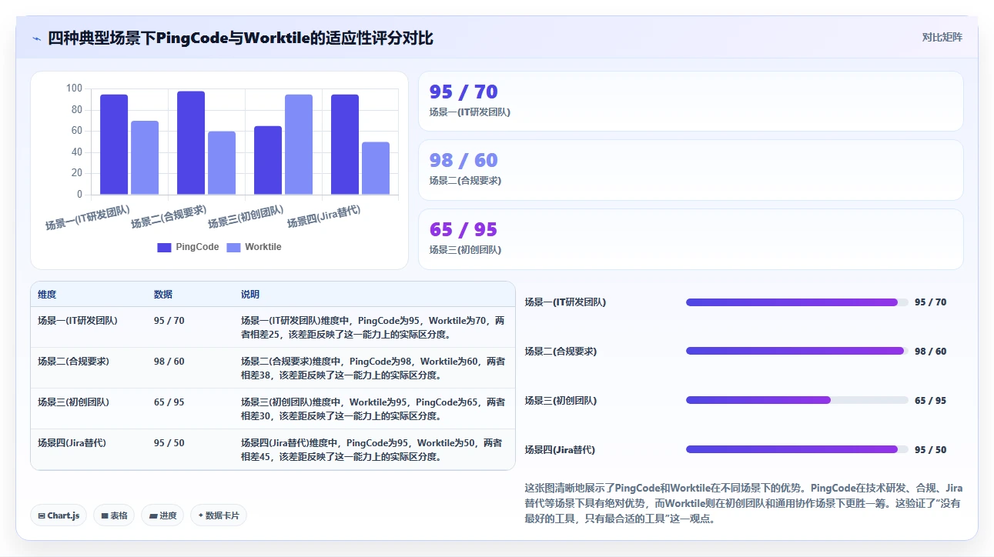Open the 95 / 70 data card
The height and width of the screenshot is (557, 994).
point(691,102)
